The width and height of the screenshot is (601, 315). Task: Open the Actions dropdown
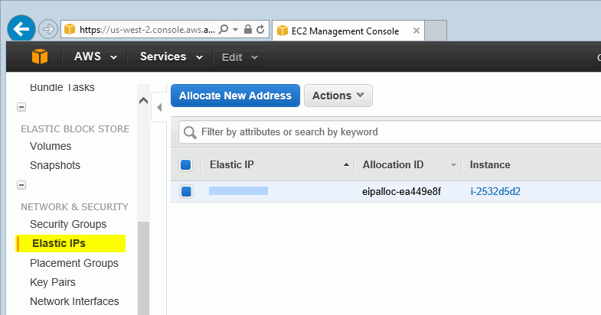click(x=338, y=96)
